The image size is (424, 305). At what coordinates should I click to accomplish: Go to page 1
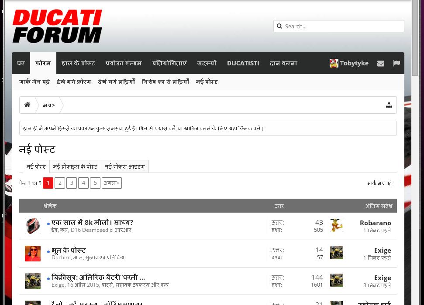48,183
